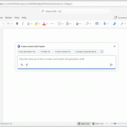The width and height of the screenshot is (127, 127).
Task: Open the Comments pane
Action: [x=120, y=17]
